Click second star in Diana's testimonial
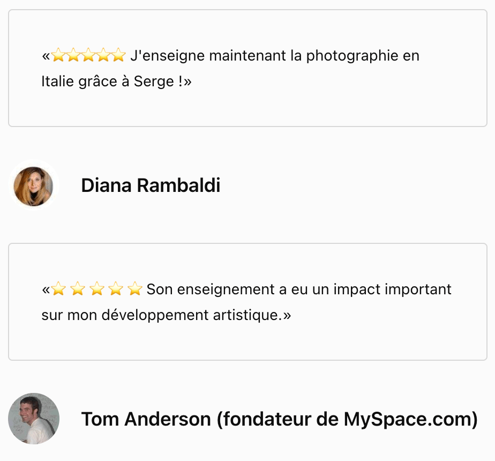This screenshot has height=461, width=495. coord(73,55)
